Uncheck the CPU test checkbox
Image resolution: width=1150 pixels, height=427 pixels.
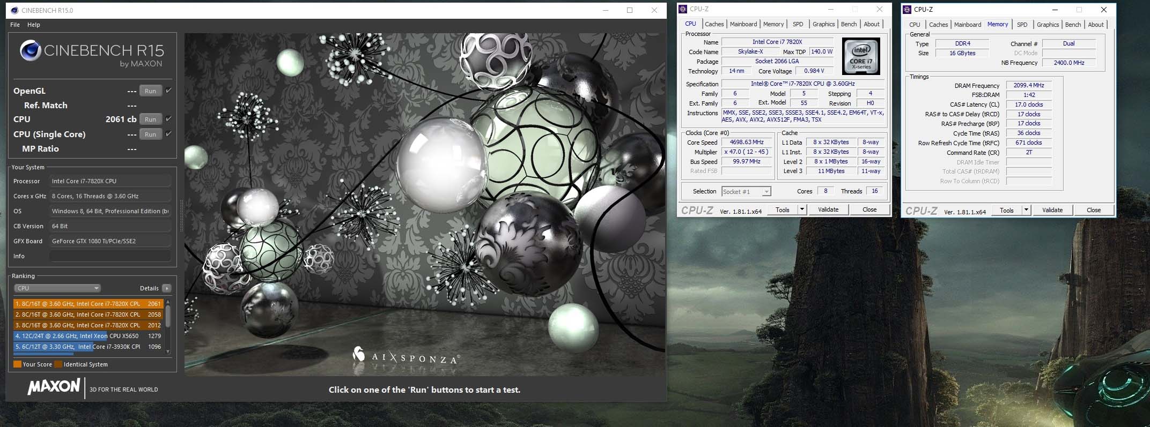pyautogui.click(x=168, y=119)
